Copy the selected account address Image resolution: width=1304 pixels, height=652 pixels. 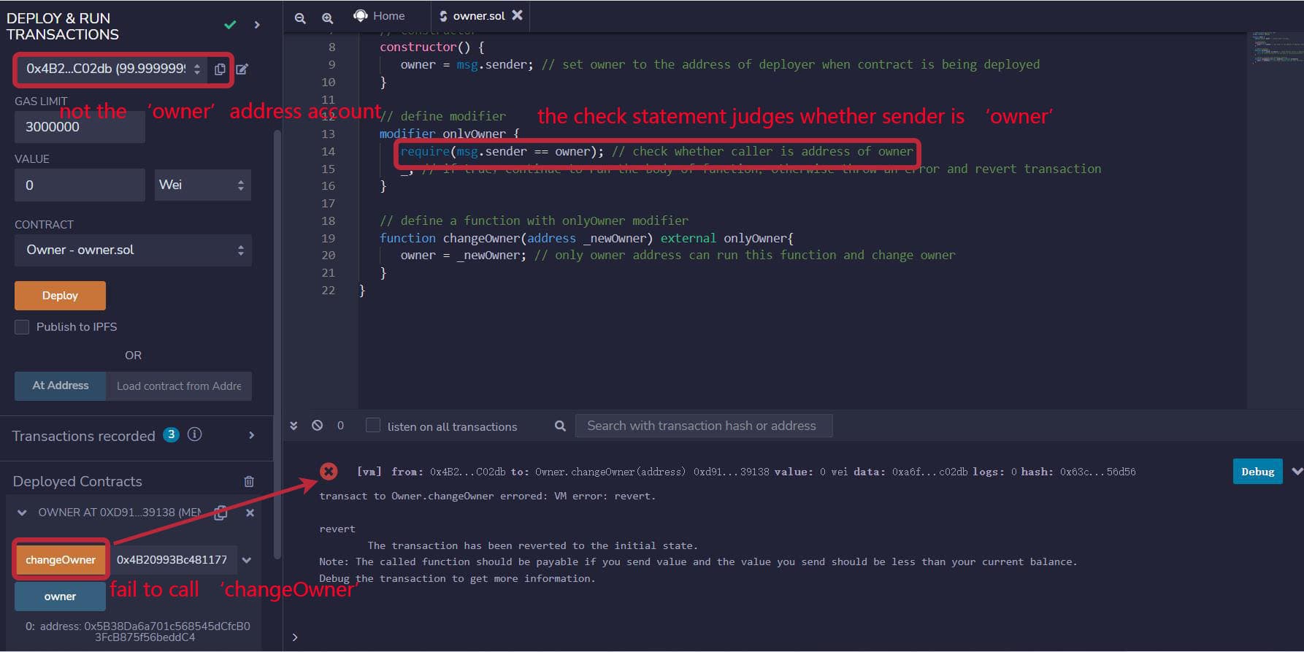220,69
